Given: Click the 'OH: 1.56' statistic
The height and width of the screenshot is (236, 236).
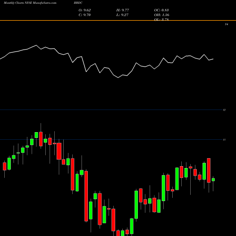Looking at the screenshot, I should [161, 15].
